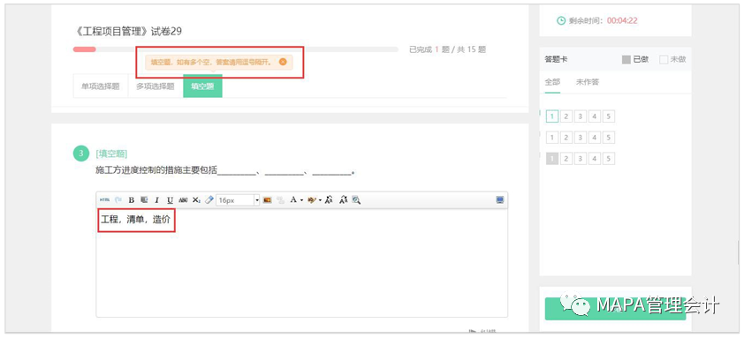The image size is (744, 338).
Task: Toggle fullscreen editor mode icon
Action: [x=499, y=200]
